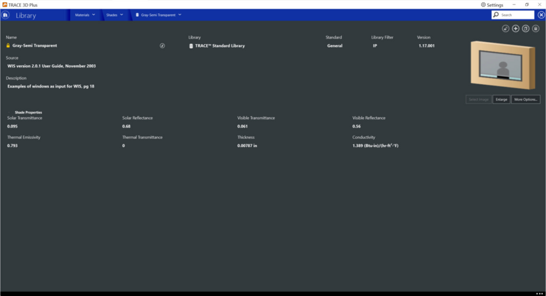Screen dimensions: 546x296
Task: Click Thickness value 0.00787 in
Action: pyautogui.click(x=247, y=146)
